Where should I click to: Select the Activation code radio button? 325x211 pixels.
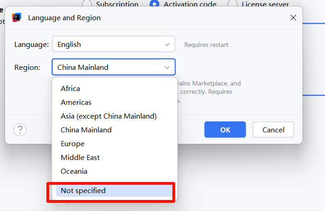154,4
